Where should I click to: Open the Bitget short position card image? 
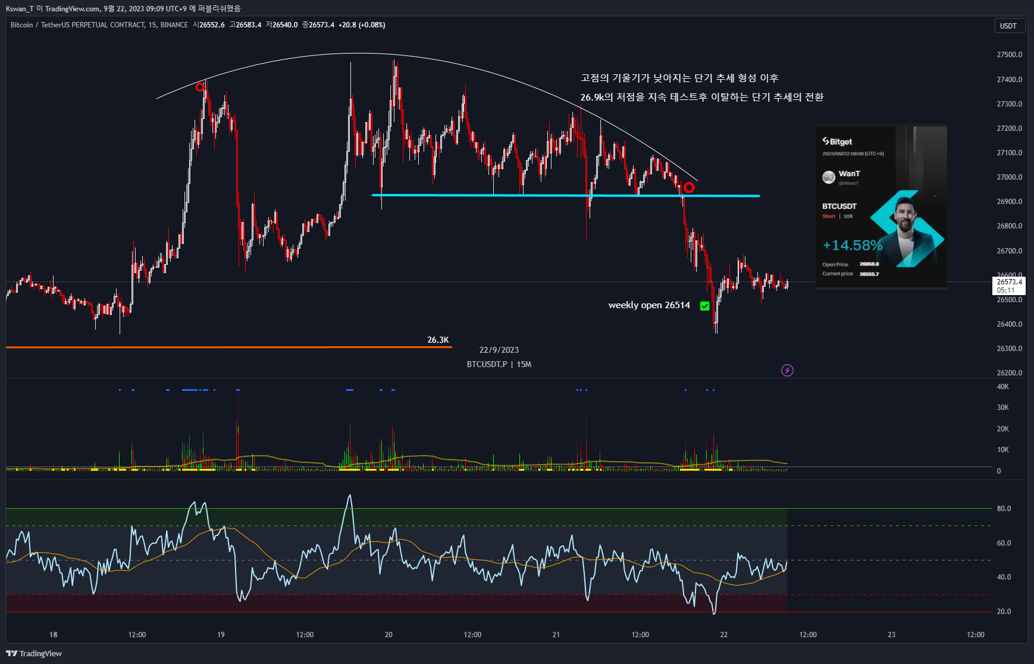coord(881,206)
